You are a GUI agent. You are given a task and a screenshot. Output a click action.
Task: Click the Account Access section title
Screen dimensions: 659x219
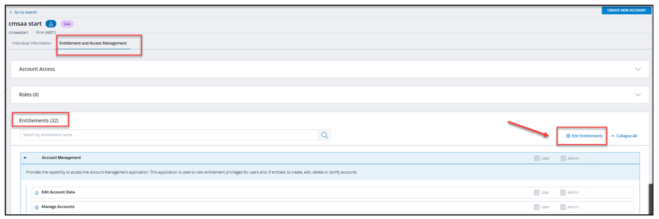37,69
